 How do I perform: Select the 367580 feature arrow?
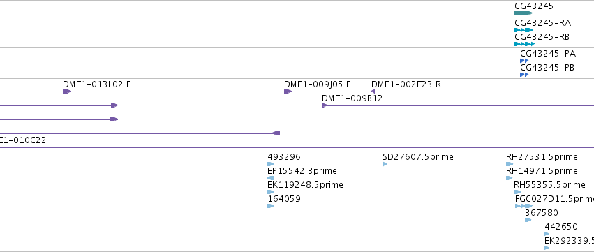coord(528,220)
